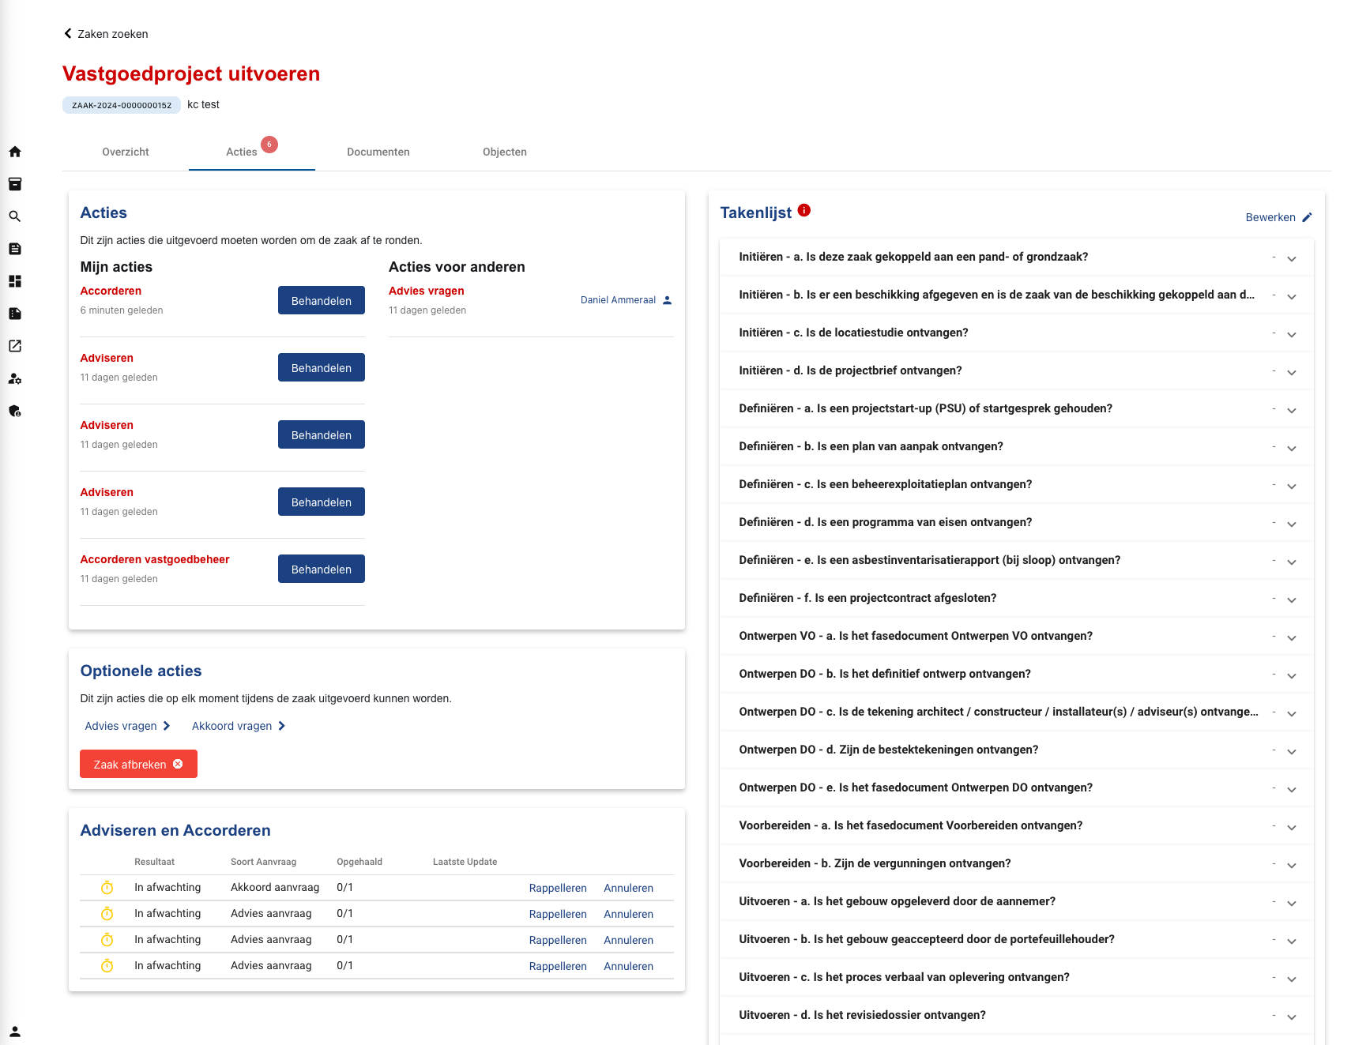This screenshot has height=1045, width=1351.
Task: Click the Soort Aanvraag column header
Action: (263, 862)
